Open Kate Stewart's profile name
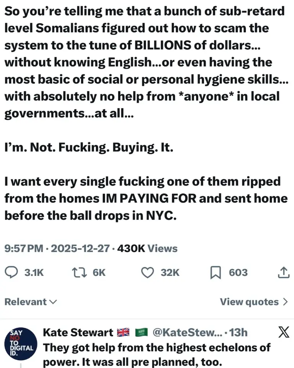 tap(78, 332)
